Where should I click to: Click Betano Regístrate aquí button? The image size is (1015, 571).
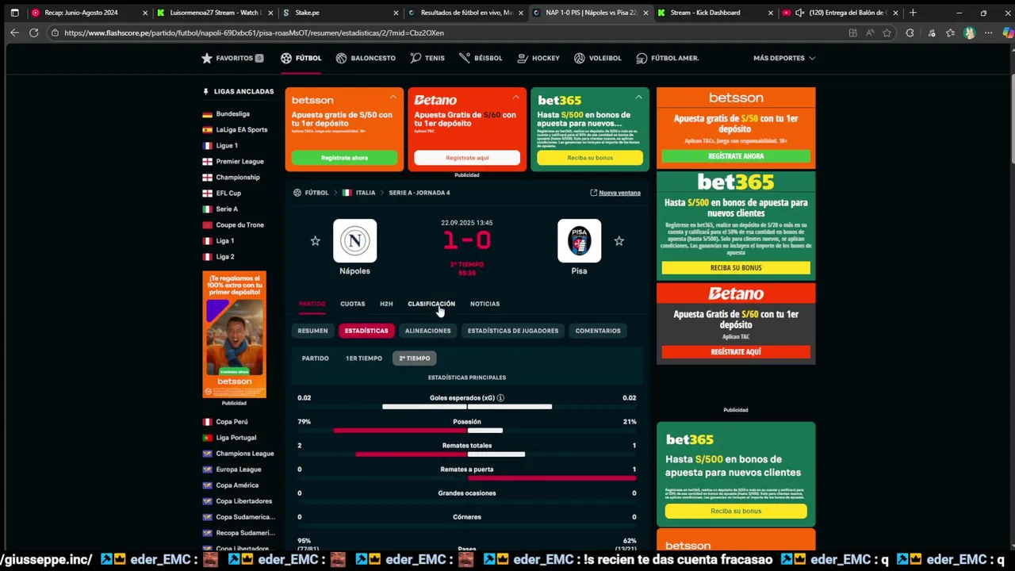click(x=467, y=158)
